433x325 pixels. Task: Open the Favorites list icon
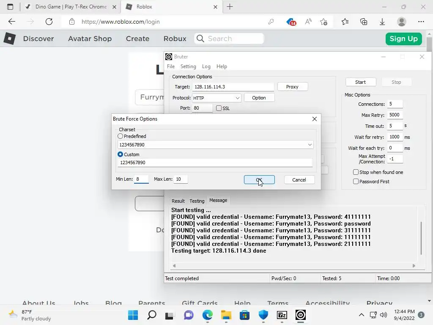pos(345,22)
